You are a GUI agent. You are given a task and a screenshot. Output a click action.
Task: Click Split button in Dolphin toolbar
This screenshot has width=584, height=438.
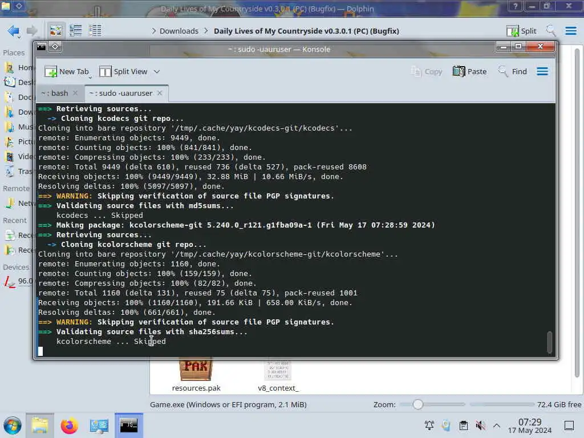coord(521,31)
